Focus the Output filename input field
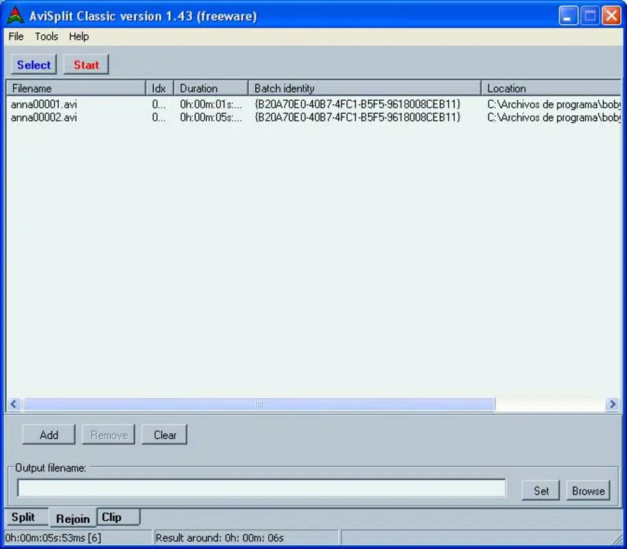This screenshot has height=549, width=627. [261, 488]
